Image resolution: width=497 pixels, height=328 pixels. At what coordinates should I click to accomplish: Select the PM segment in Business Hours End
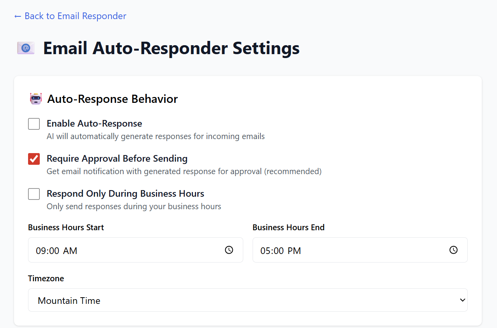[x=294, y=251]
